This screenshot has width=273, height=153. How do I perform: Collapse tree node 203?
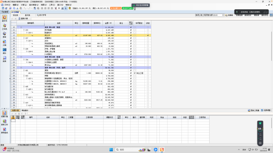(24, 30)
